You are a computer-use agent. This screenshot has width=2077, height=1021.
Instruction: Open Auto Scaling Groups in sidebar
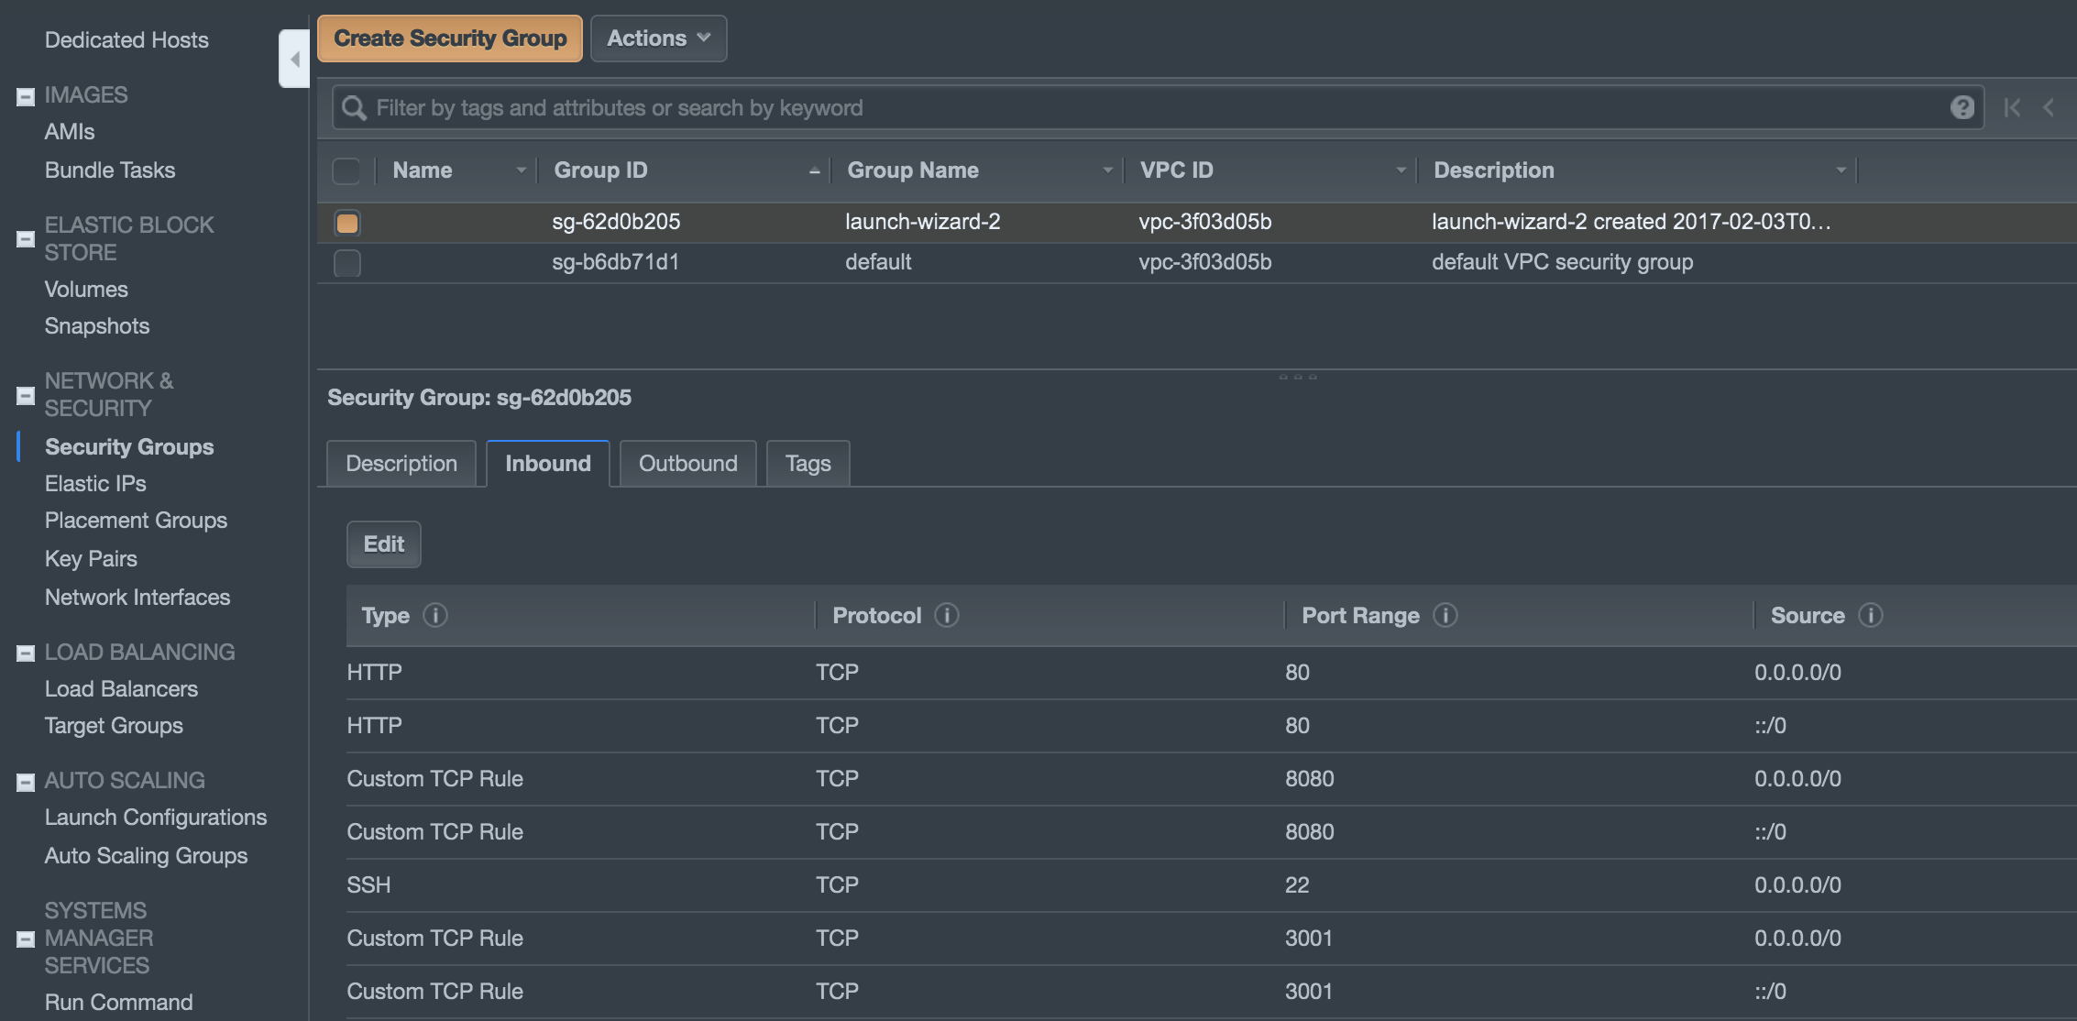coord(146,856)
